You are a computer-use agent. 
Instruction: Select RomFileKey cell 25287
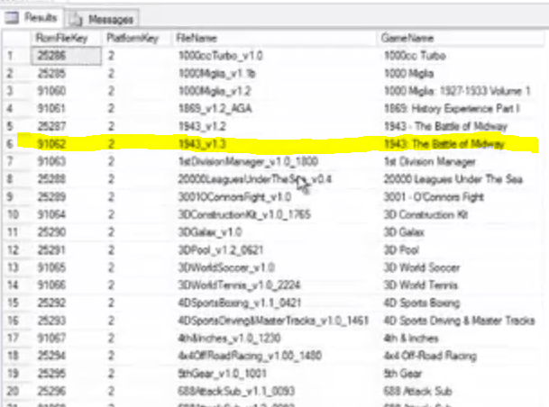(x=51, y=126)
